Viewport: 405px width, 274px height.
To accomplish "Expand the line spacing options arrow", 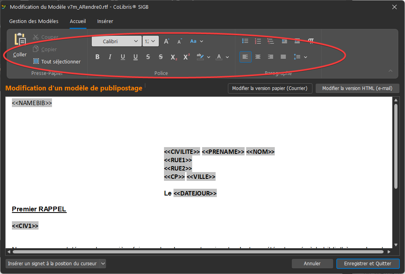I will (305, 57).
